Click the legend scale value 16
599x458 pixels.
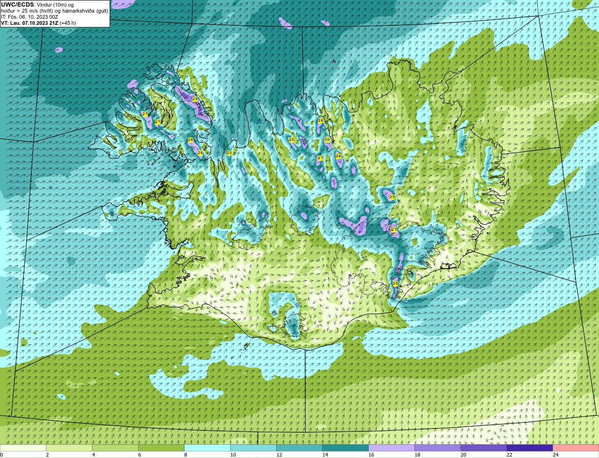click(x=371, y=455)
